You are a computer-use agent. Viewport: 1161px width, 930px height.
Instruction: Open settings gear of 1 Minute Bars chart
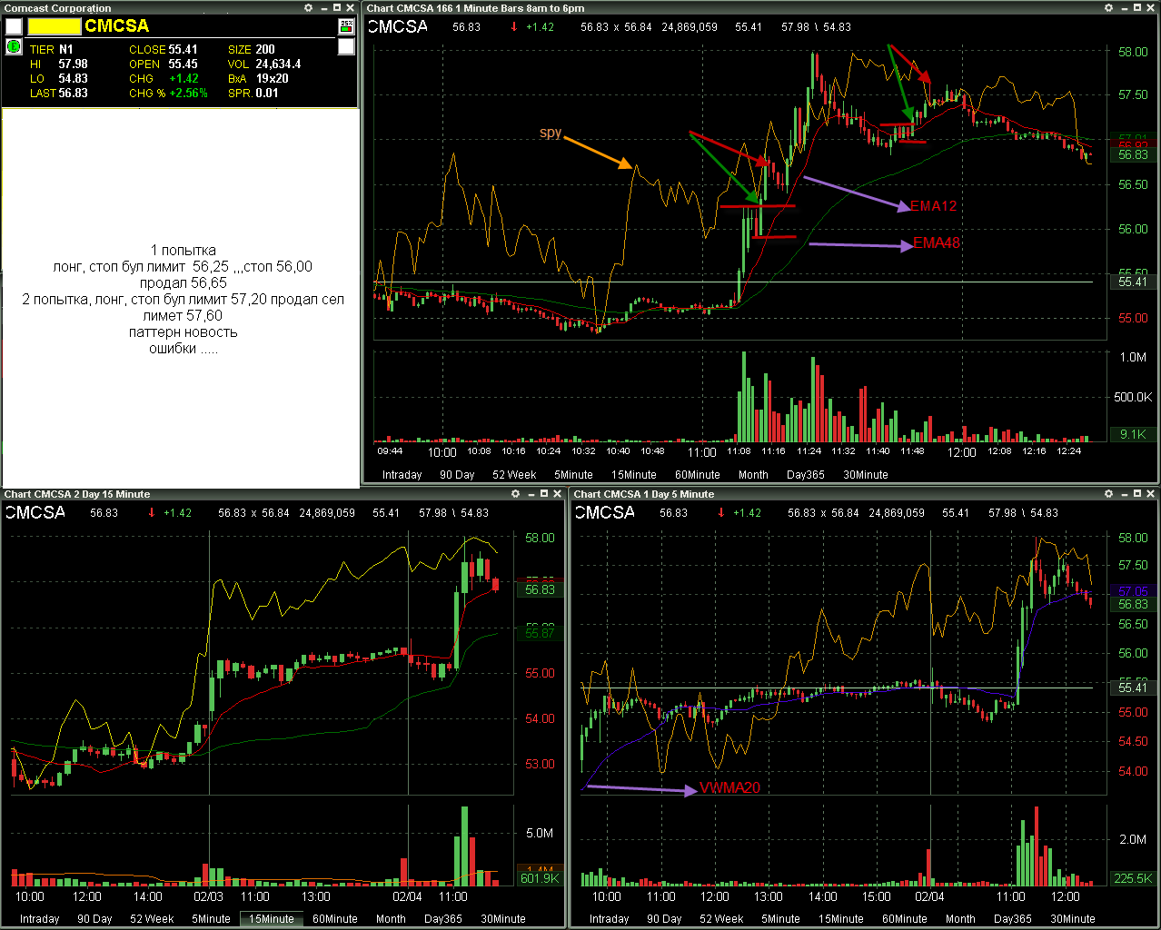click(x=1108, y=8)
